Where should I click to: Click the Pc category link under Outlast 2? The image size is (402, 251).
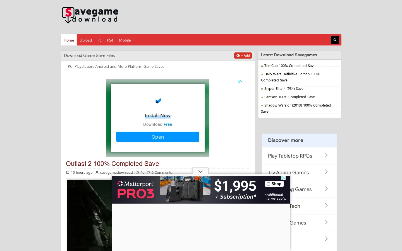point(142,173)
